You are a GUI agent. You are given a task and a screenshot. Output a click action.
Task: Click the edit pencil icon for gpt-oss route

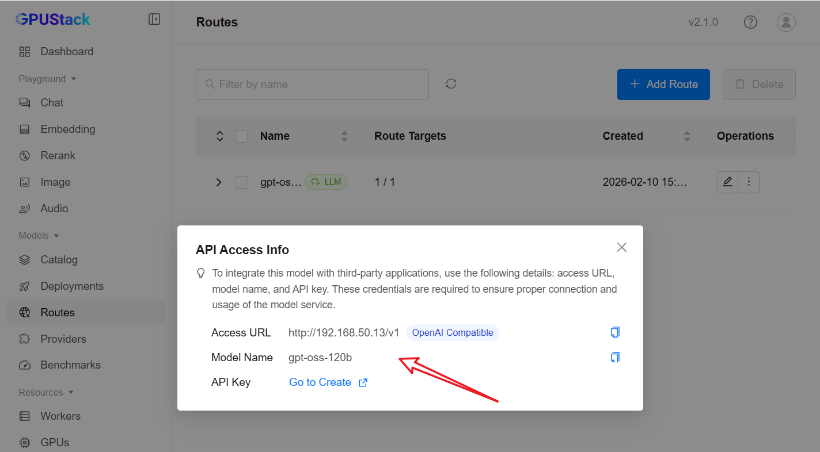coord(727,182)
